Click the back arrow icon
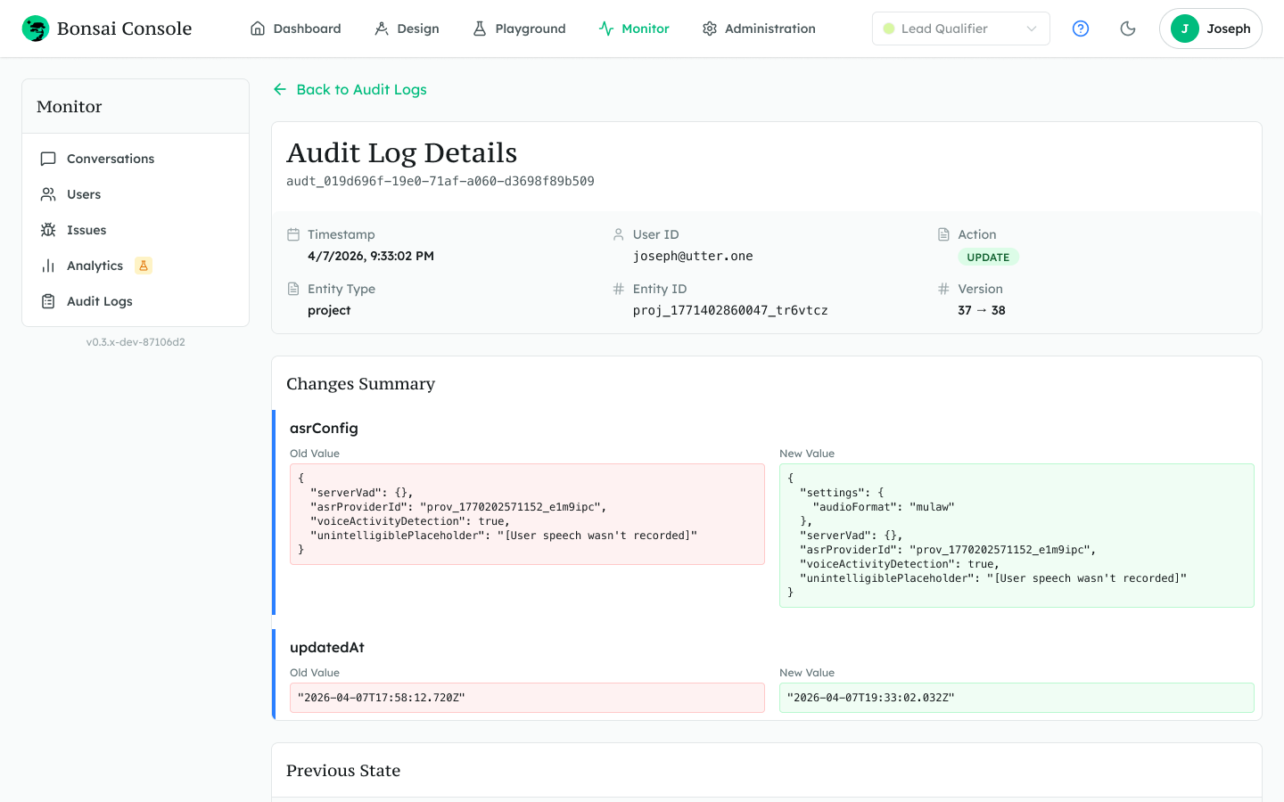 280,89
